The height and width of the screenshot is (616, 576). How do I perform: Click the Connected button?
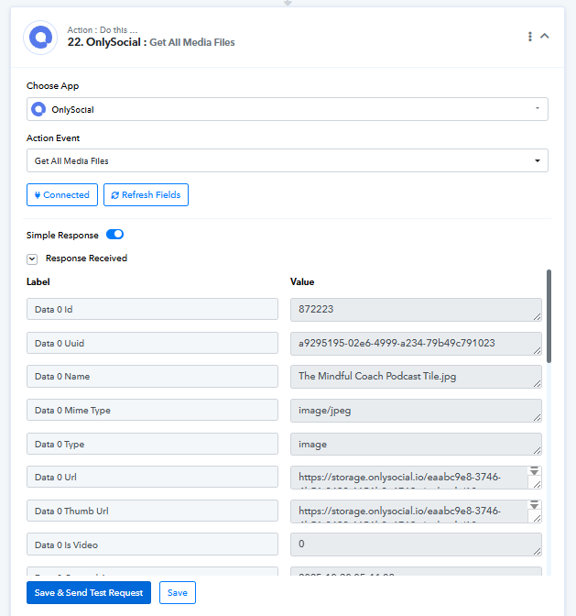(x=61, y=194)
